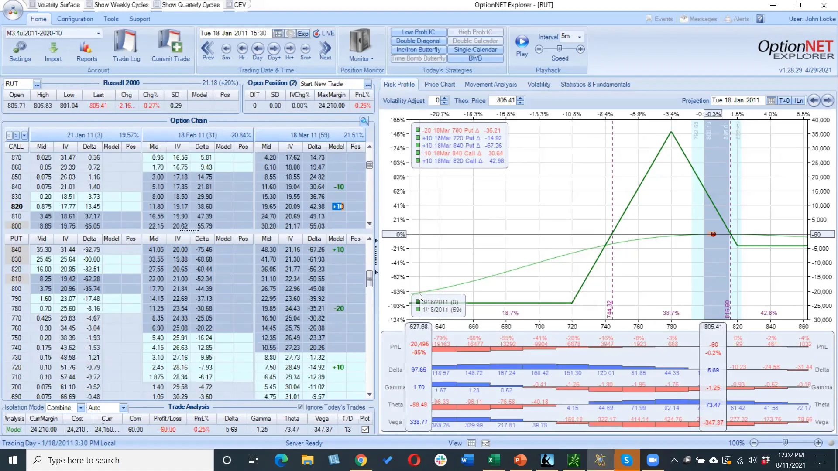Image resolution: width=838 pixels, height=471 pixels.
Task: Open the Configuration ribbon tab
Action: (x=75, y=19)
